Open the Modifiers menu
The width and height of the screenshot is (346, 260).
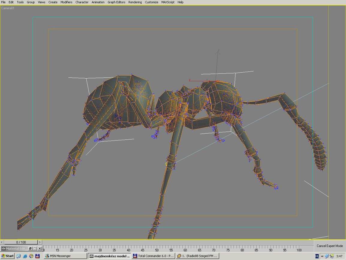pos(66,2)
